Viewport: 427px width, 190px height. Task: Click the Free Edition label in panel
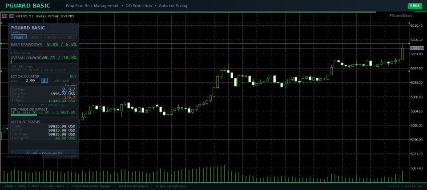pos(69,157)
